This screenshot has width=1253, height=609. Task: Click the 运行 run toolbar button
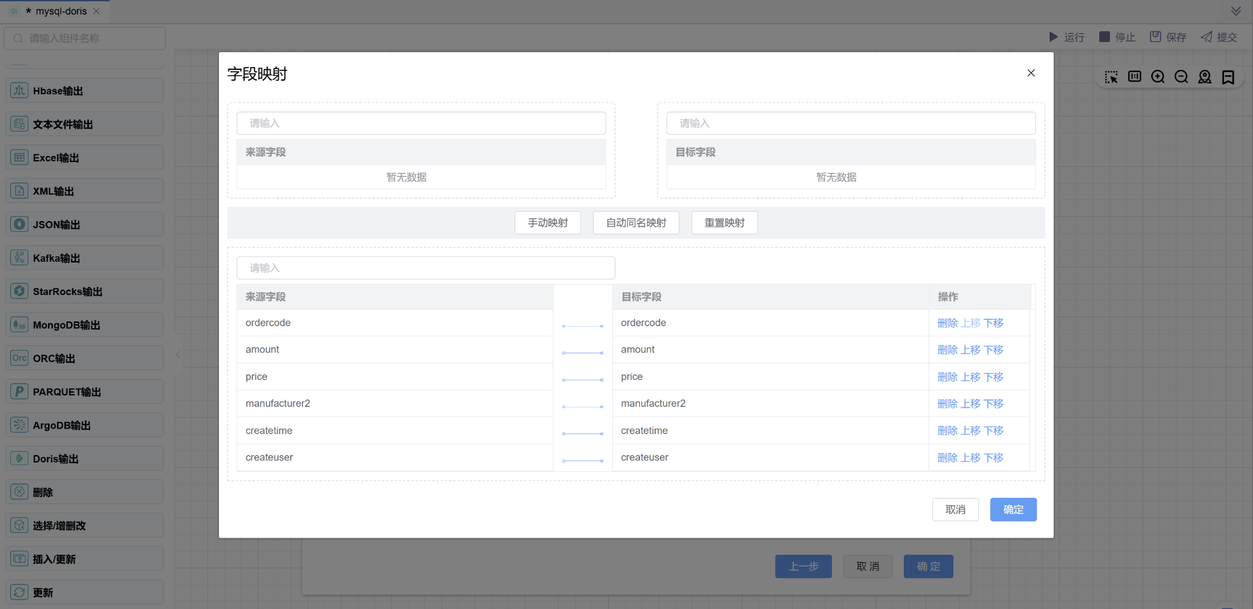1067,37
